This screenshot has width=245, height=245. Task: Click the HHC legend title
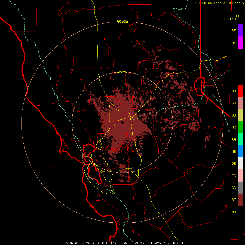tap(239, 16)
